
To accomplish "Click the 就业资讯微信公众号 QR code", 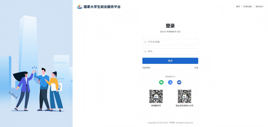I will 185,97.
